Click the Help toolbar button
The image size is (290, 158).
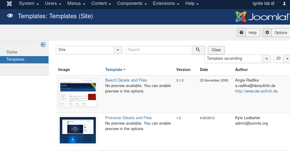pyautogui.click(x=248, y=32)
